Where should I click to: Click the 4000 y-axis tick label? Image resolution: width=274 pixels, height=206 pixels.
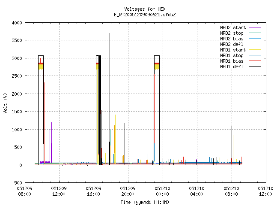[x=17, y=23]
